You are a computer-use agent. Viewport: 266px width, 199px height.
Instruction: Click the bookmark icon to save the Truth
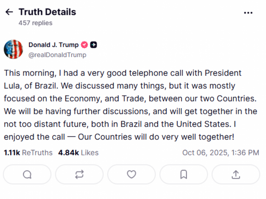[183, 174]
